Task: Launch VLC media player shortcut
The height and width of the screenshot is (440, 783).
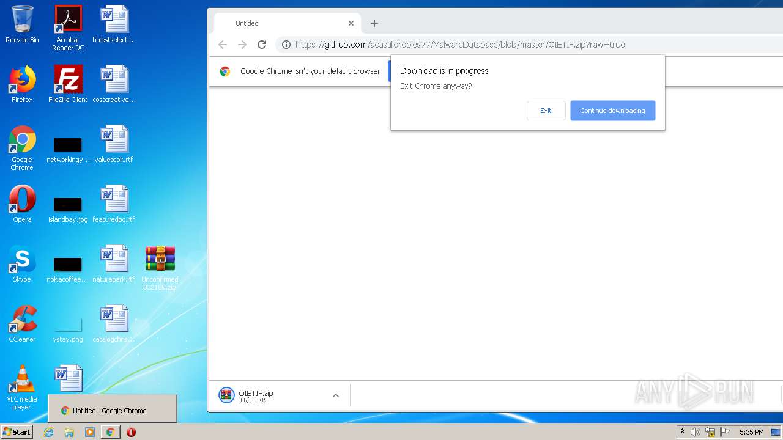Action: coord(22,387)
